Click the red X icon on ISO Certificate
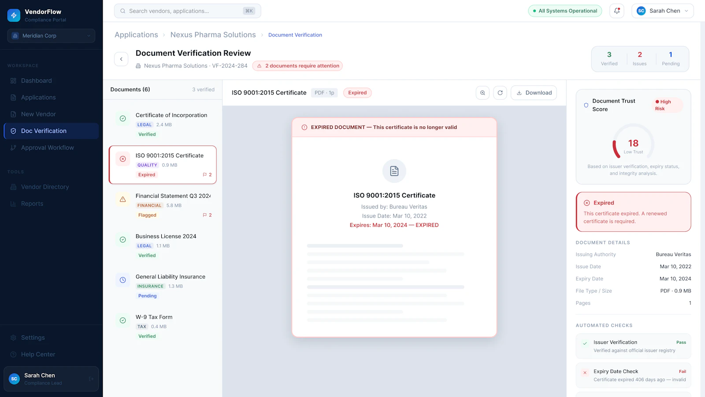Viewport: 705px width, 397px height. [123, 159]
